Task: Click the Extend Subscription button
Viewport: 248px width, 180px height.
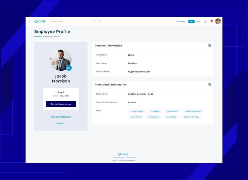Action: (60, 104)
